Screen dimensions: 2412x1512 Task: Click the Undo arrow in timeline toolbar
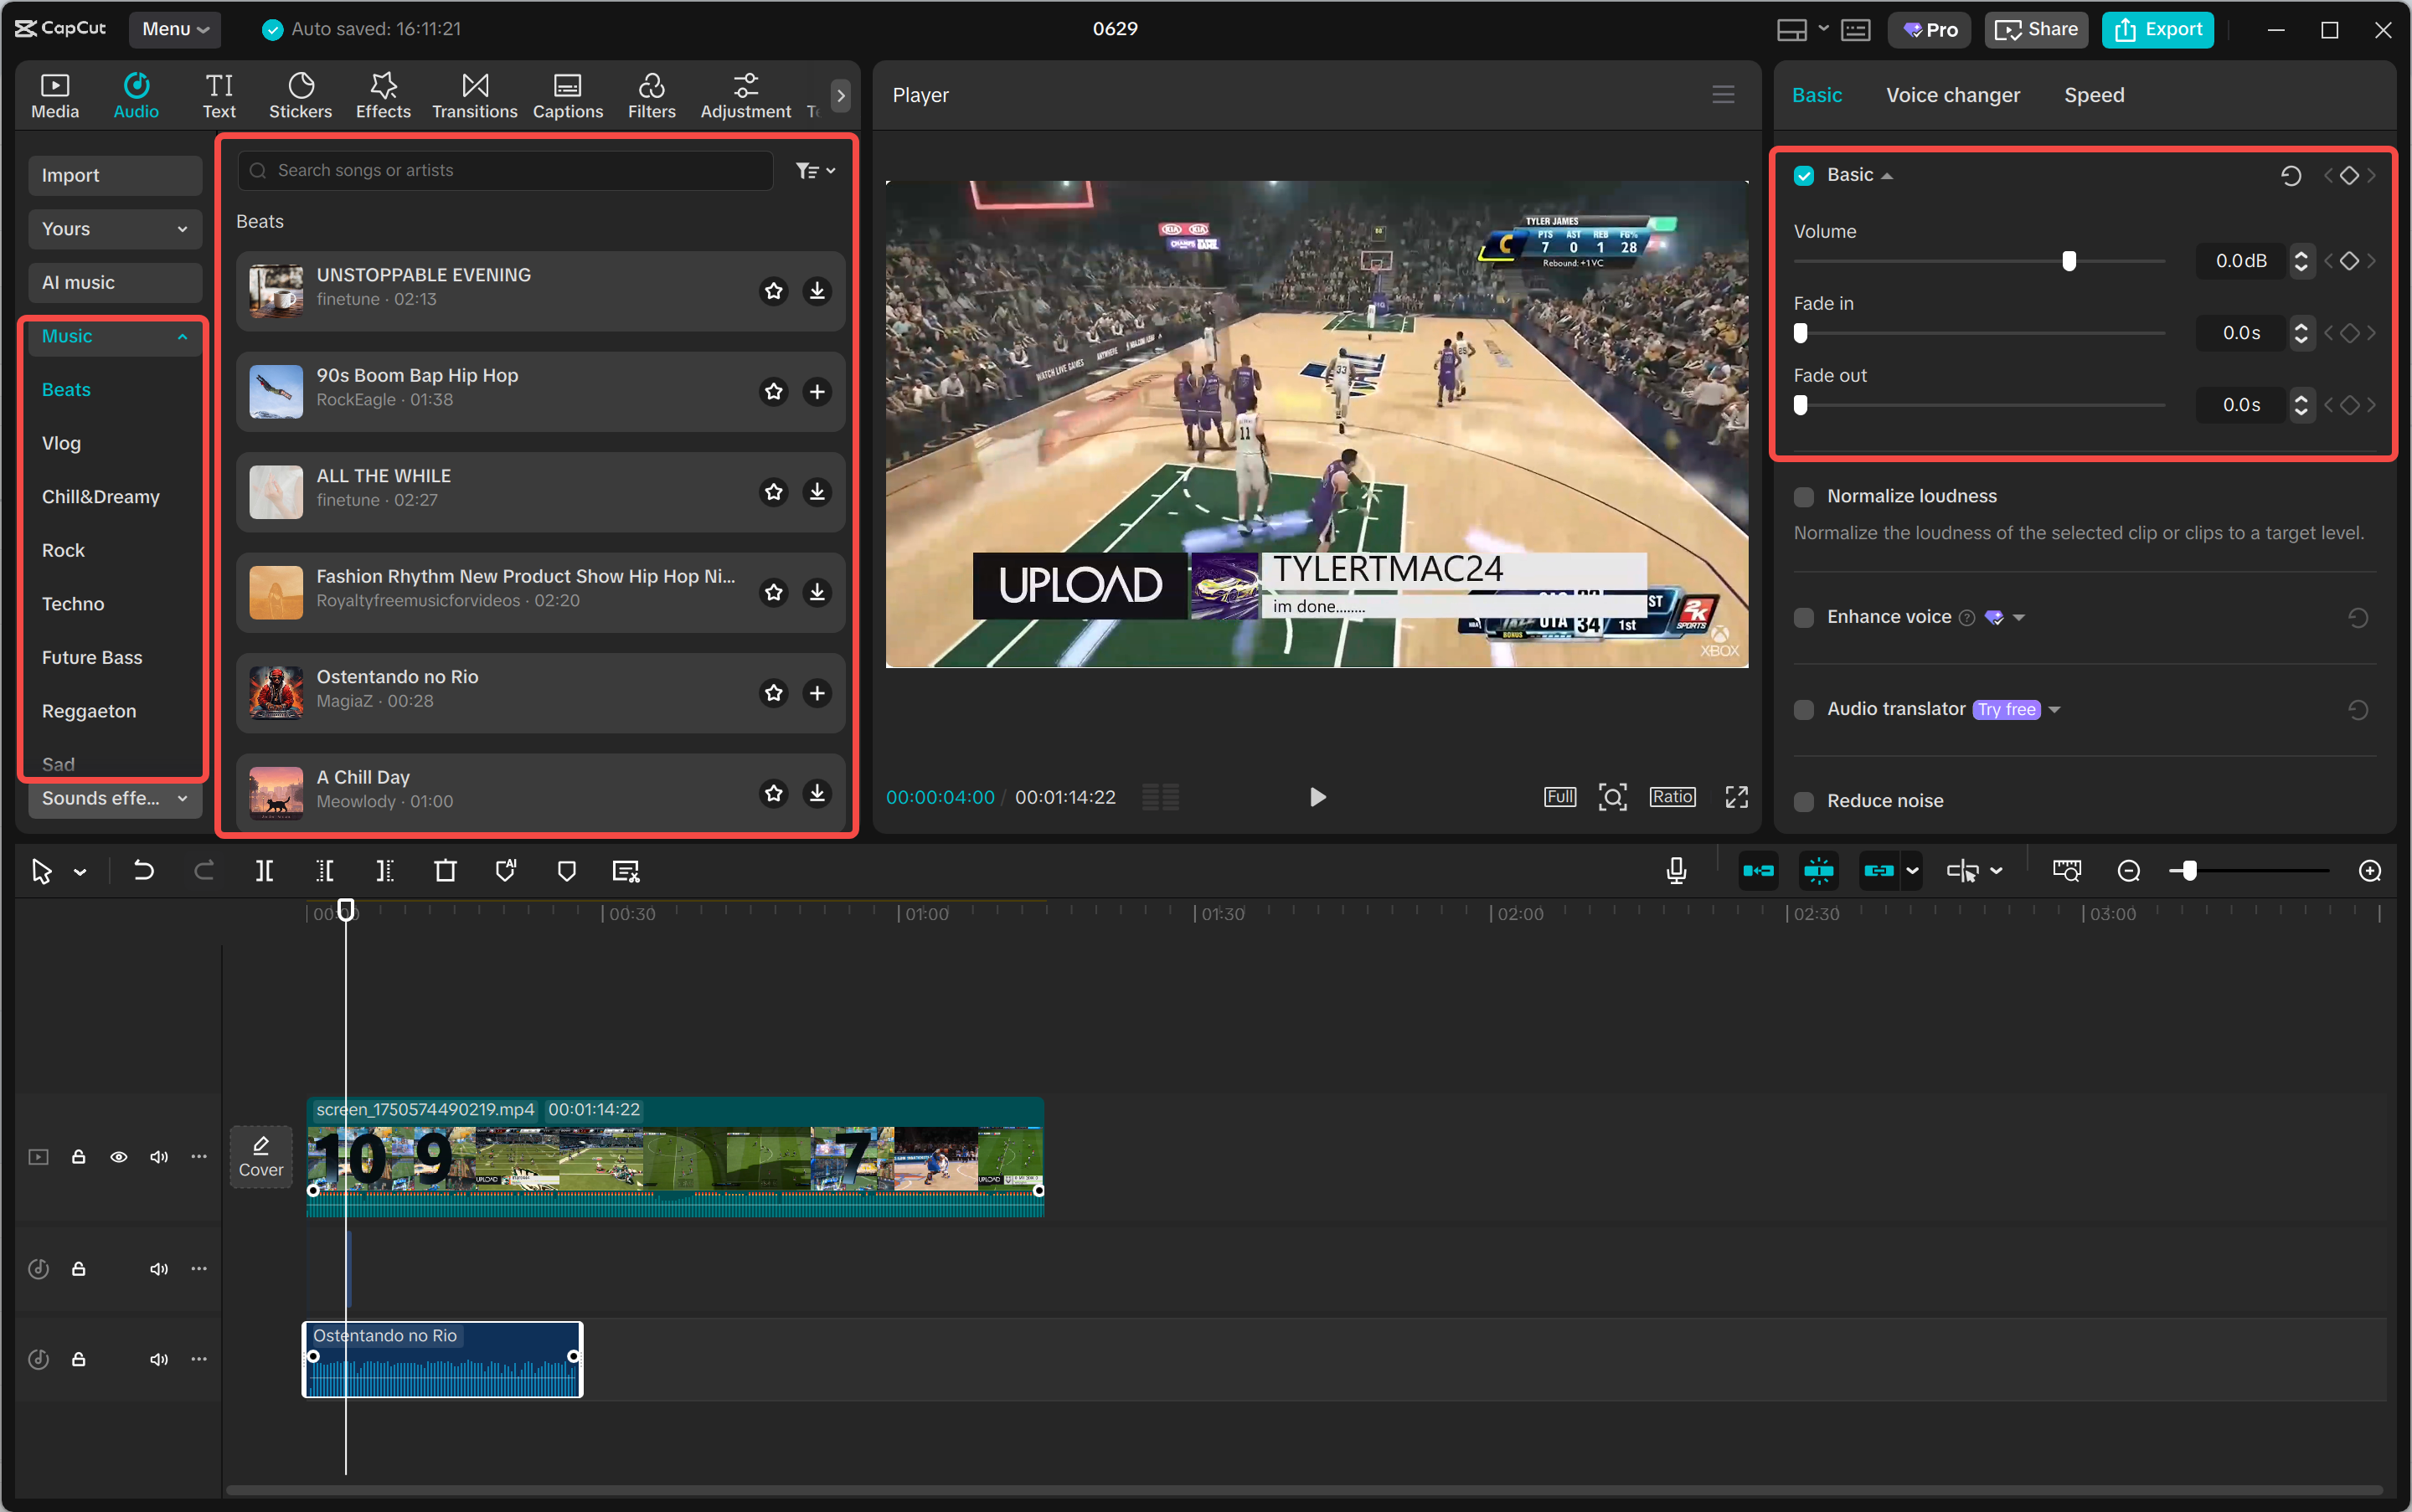pyautogui.click(x=144, y=871)
